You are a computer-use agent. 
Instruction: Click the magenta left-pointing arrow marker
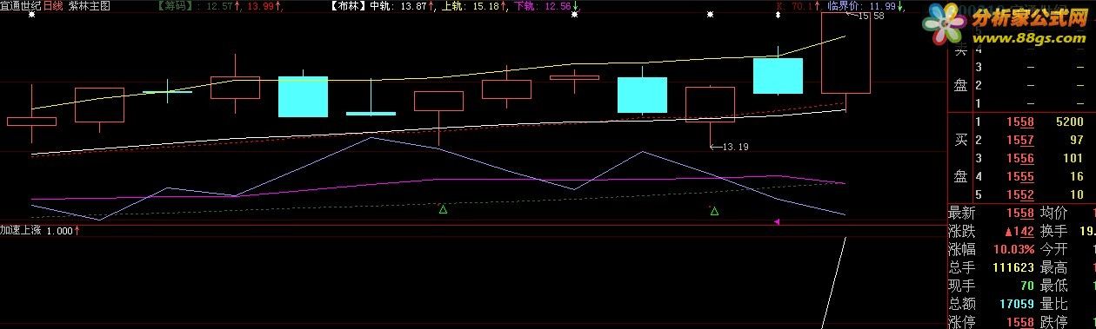(777, 223)
